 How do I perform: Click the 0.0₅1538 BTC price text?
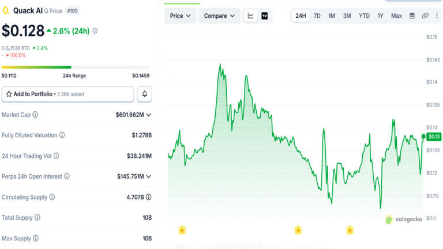[16, 48]
